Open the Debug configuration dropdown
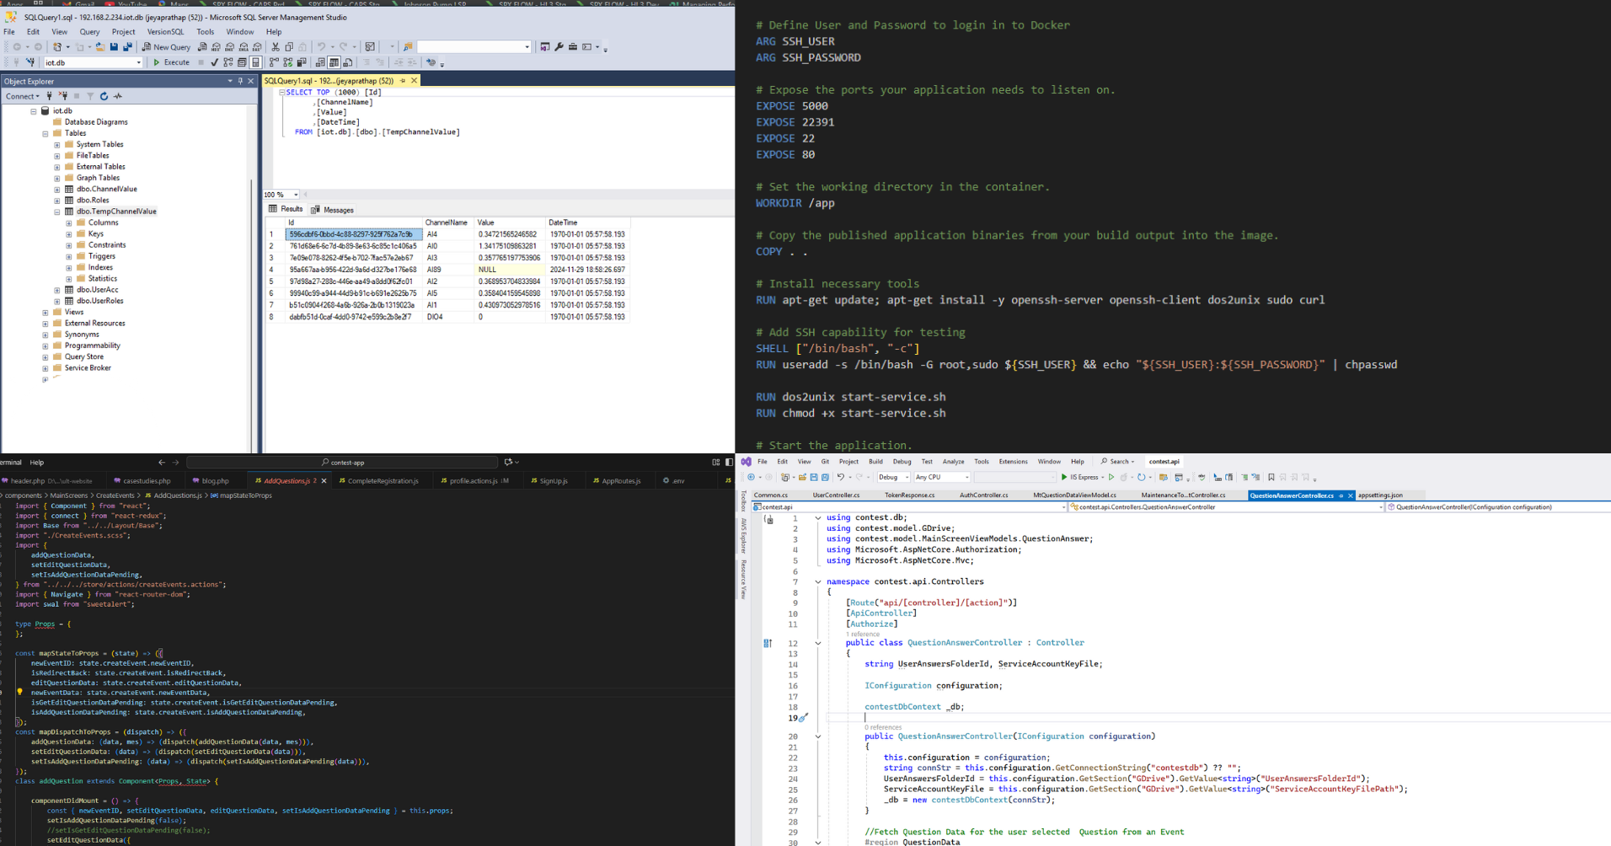Viewport: 1611px width, 846px height. [x=893, y=477]
